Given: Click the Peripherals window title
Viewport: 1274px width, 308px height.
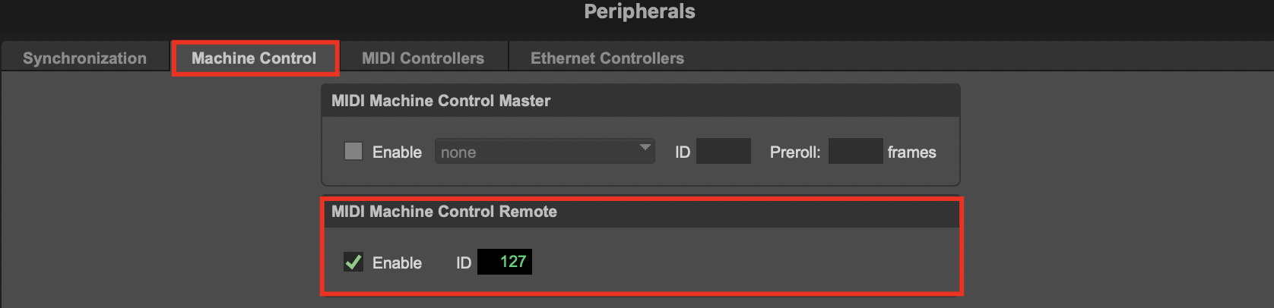Looking at the screenshot, I should [x=639, y=11].
